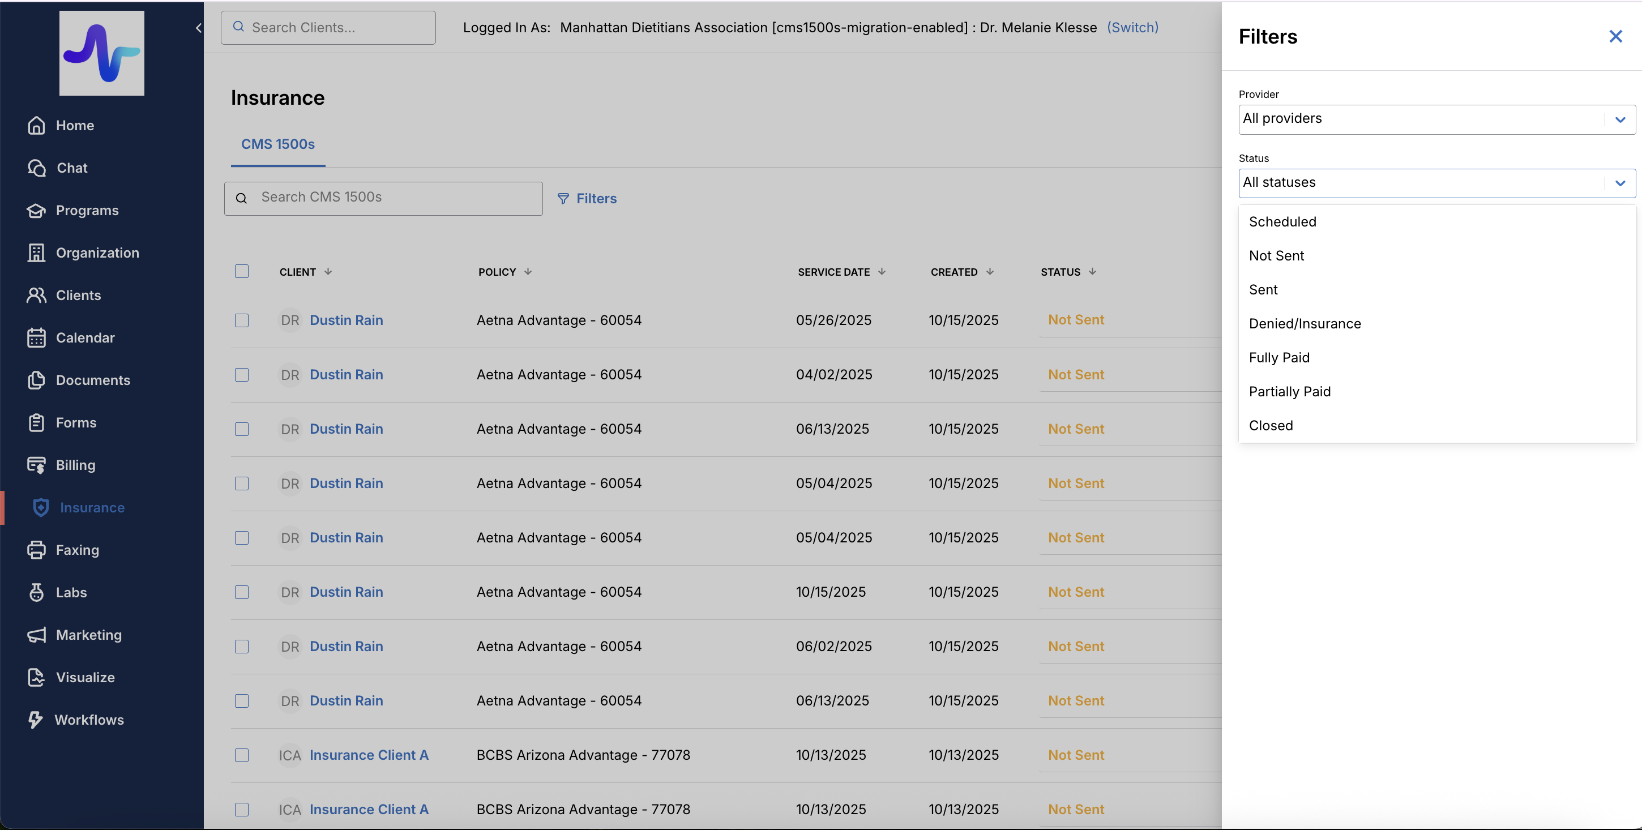Open the Billing sidebar icon
The image size is (1642, 830).
pyautogui.click(x=36, y=465)
